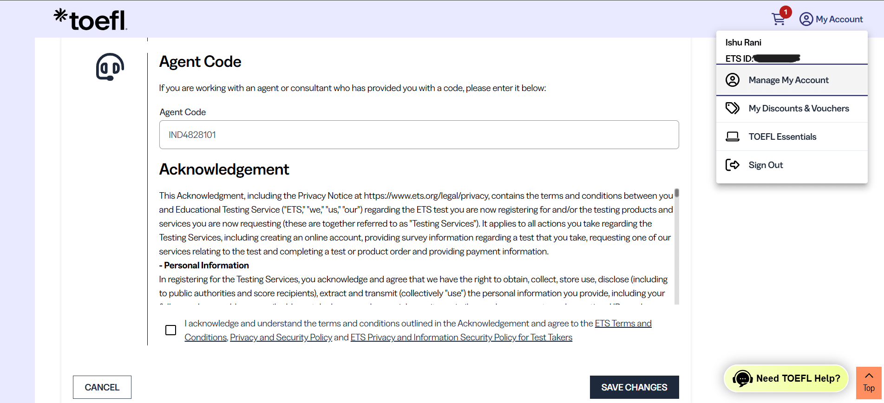Viewport: 884px width, 403px height.
Task: Select the headset support icon beside Agent Code
Action: [x=110, y=67]
